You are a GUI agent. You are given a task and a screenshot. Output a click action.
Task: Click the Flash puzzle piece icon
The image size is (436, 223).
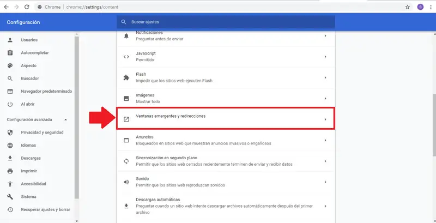coord(126,77)
